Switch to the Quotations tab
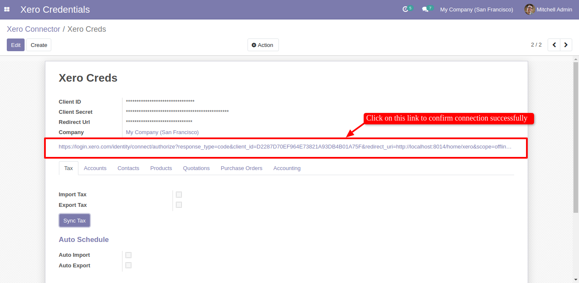Image resolution: width=579 pixels, height=283 pixels. coord(196,168)
